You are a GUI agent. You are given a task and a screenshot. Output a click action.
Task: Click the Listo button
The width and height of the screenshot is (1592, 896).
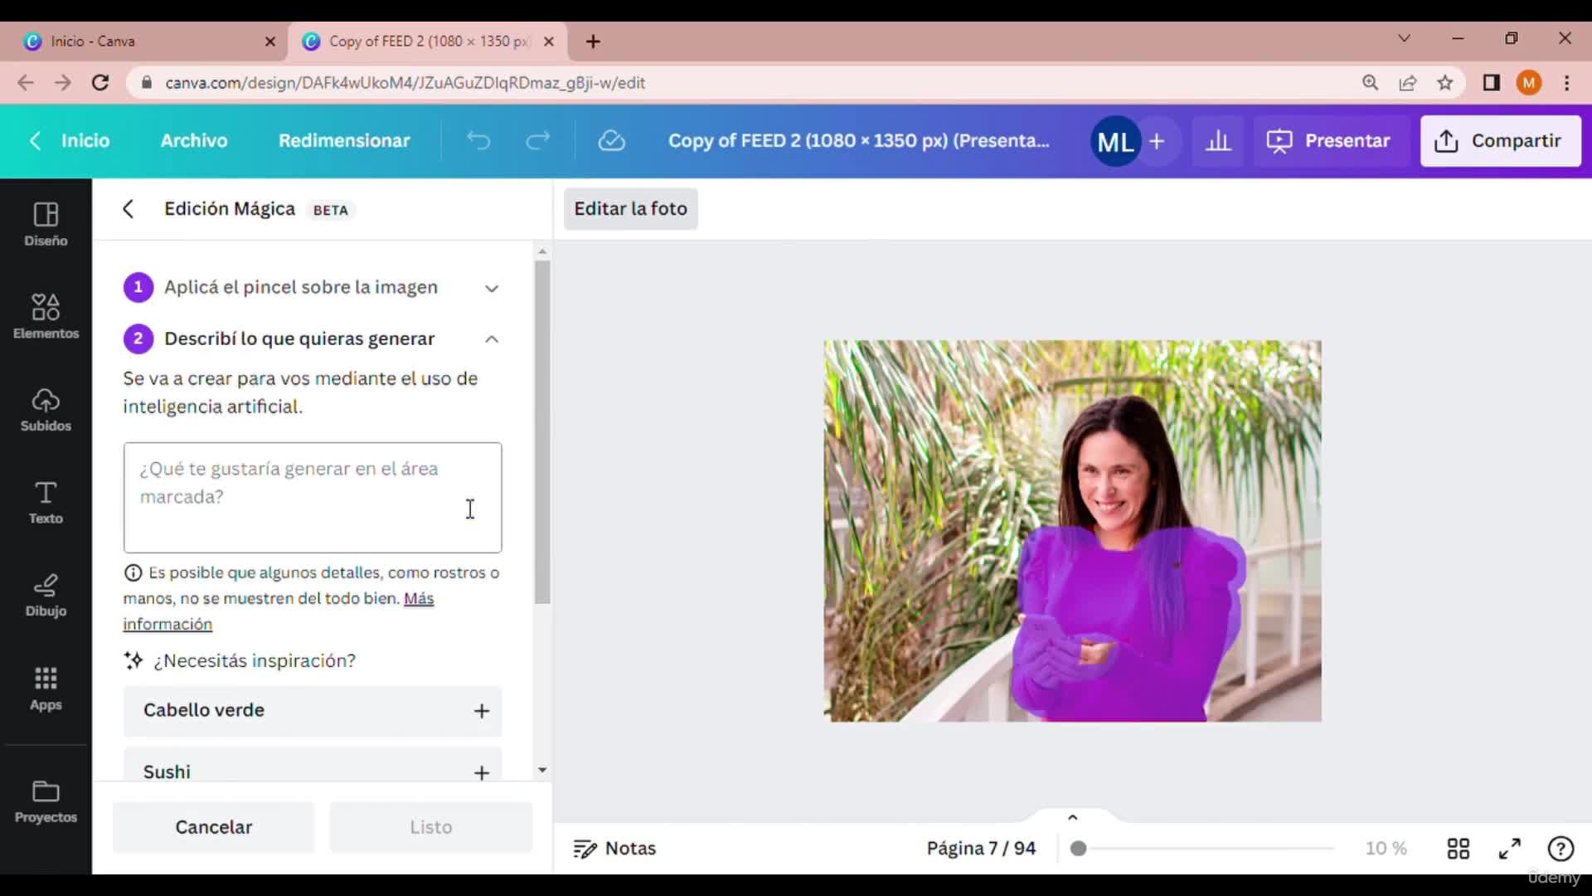coord(431,827)
